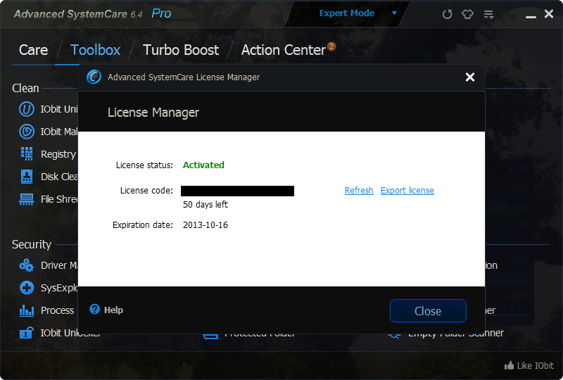
Task: Minimize the Advanced SystemCare window
Action: coord(531,16)
